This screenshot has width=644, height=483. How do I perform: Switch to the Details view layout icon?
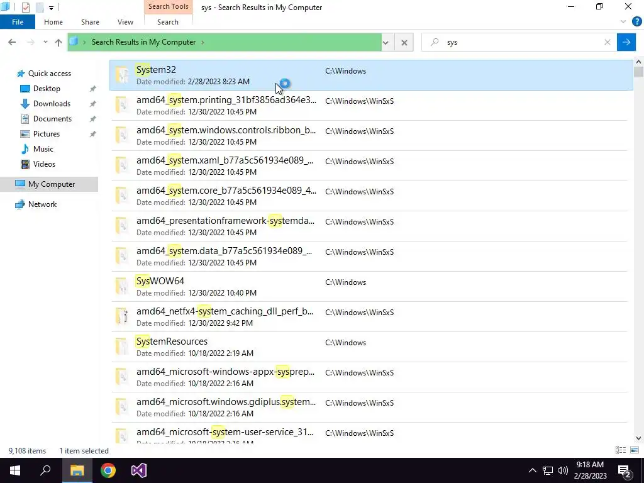point(621,450)
